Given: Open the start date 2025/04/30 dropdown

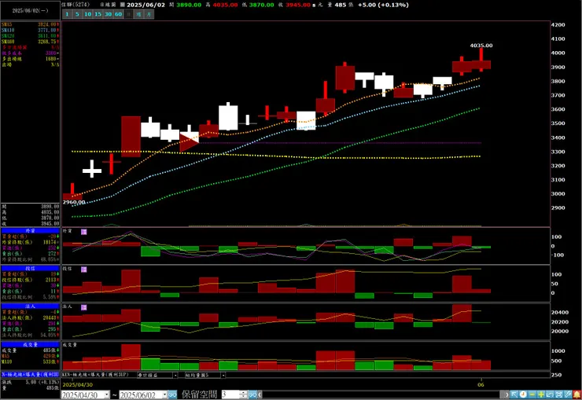Looking at the screenshot, I should 107,394.
